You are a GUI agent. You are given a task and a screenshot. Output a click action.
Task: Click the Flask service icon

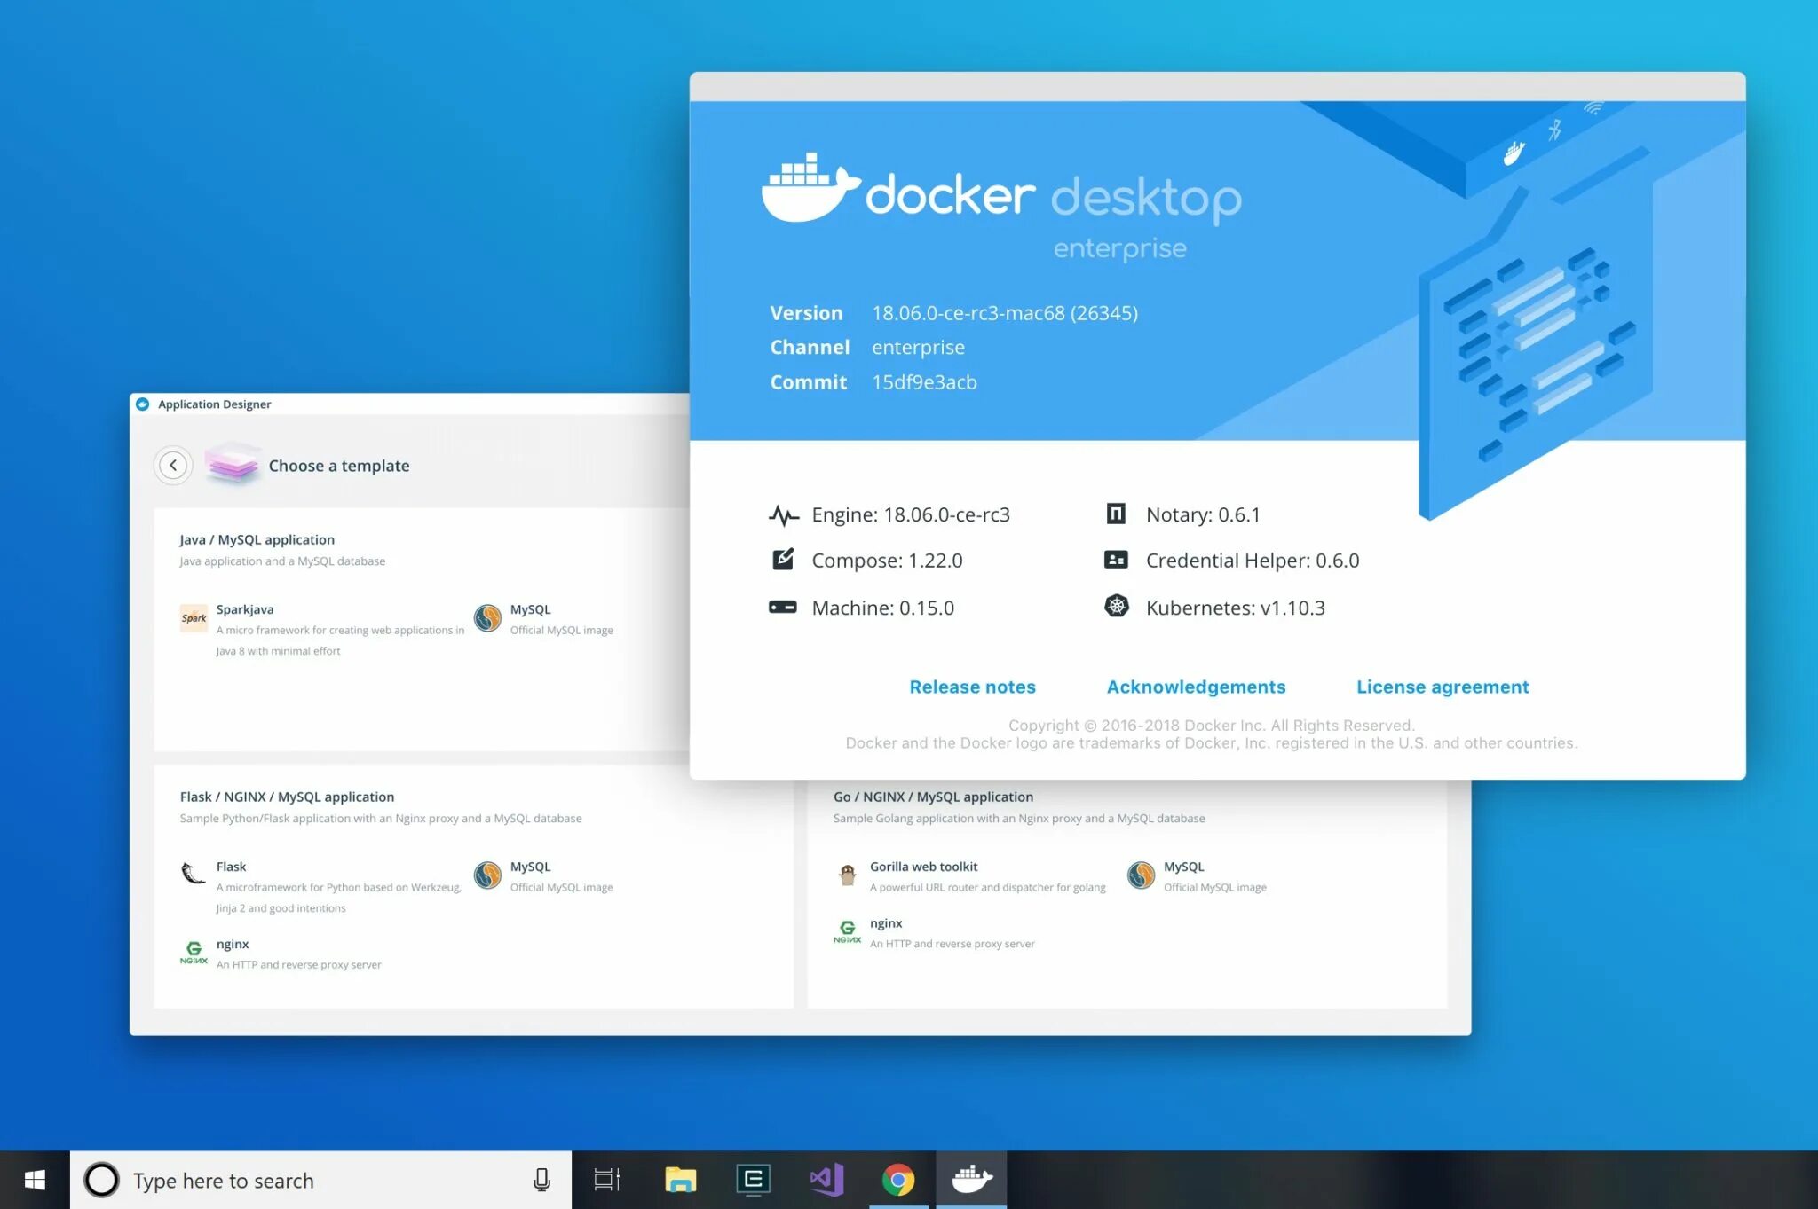pyautogui.click(x=194, y=874)
